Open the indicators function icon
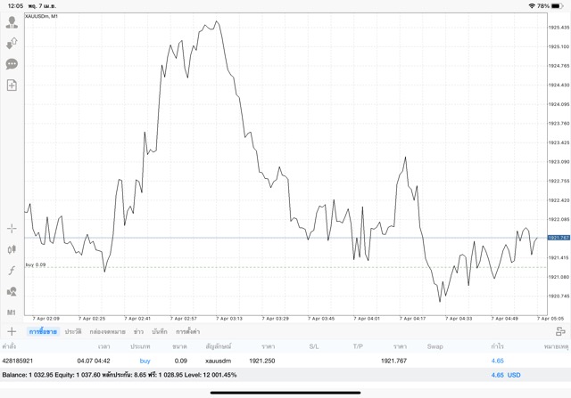This screenshot has height=398, width=571. (x=12, y=271)
